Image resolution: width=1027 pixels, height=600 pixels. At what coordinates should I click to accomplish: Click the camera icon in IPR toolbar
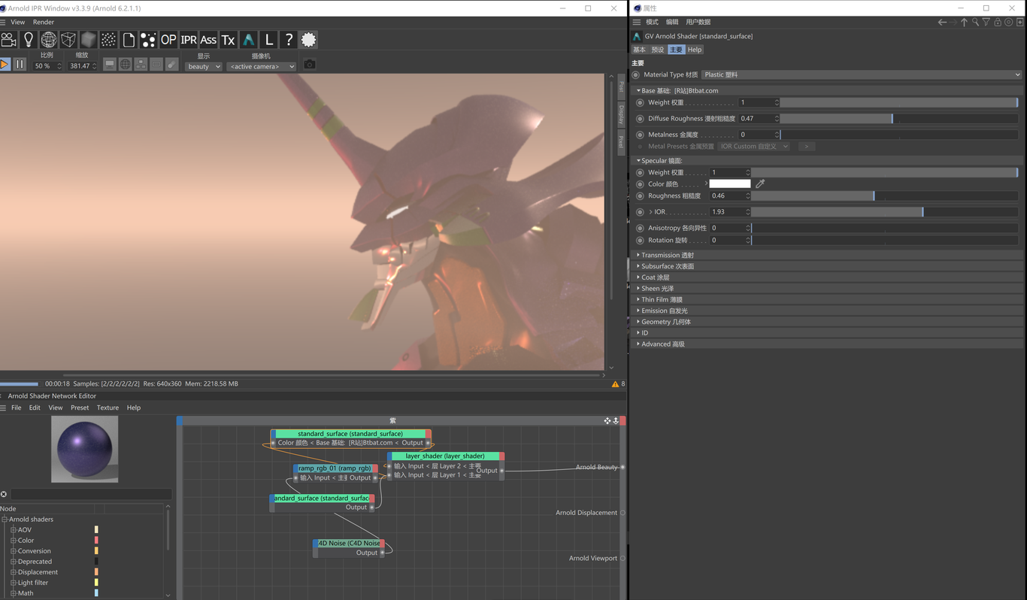point(8,40)
